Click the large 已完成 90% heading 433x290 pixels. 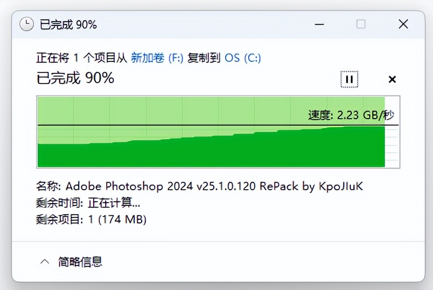click(x=75, y=78)
